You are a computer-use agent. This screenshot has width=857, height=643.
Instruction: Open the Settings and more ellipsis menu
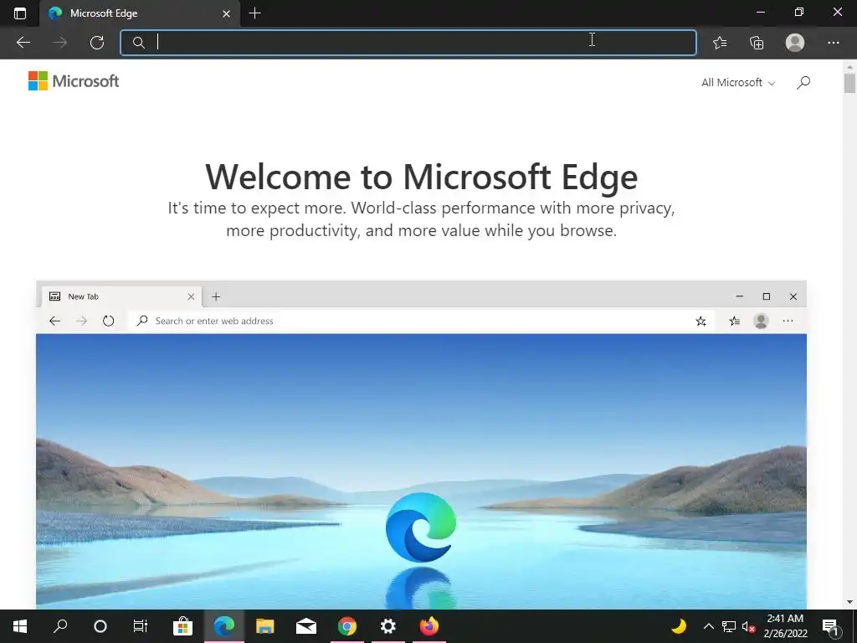click(833, 43)
